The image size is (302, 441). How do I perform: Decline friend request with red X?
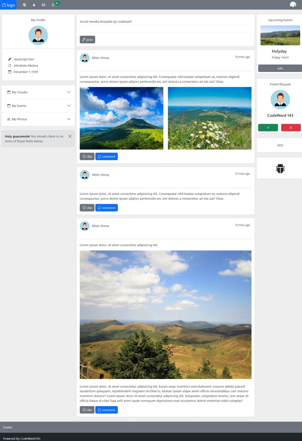point(291,128)
